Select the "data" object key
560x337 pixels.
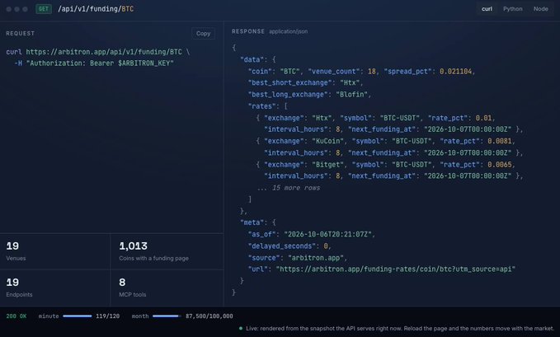point(252,59)
